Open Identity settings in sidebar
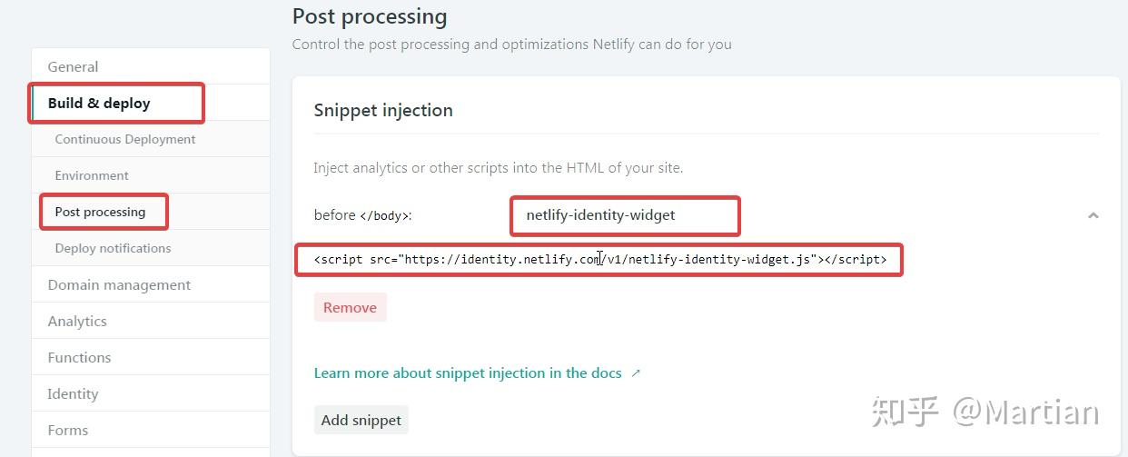Viewport: 1128px width, 457px height. coord(73,393)
